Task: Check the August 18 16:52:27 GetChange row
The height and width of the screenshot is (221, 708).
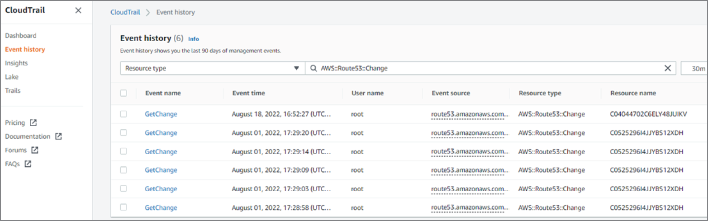Action: tap(124, 114)
